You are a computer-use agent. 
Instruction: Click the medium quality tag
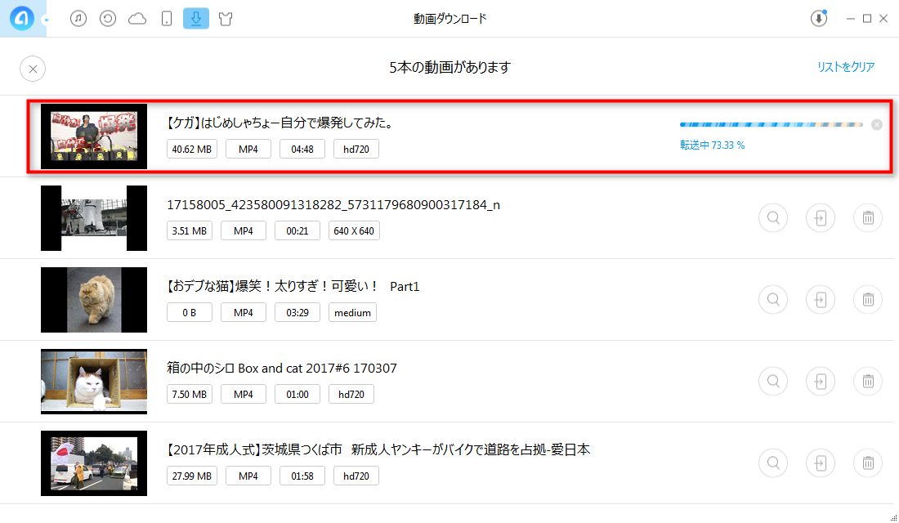pos(352,312)
